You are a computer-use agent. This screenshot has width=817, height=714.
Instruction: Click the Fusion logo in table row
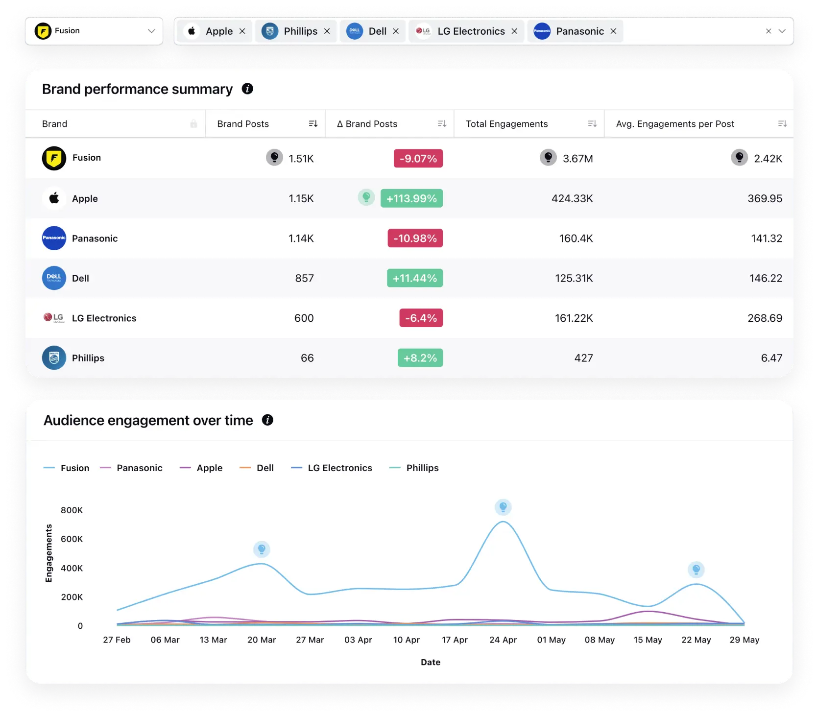tap(54, 158)
